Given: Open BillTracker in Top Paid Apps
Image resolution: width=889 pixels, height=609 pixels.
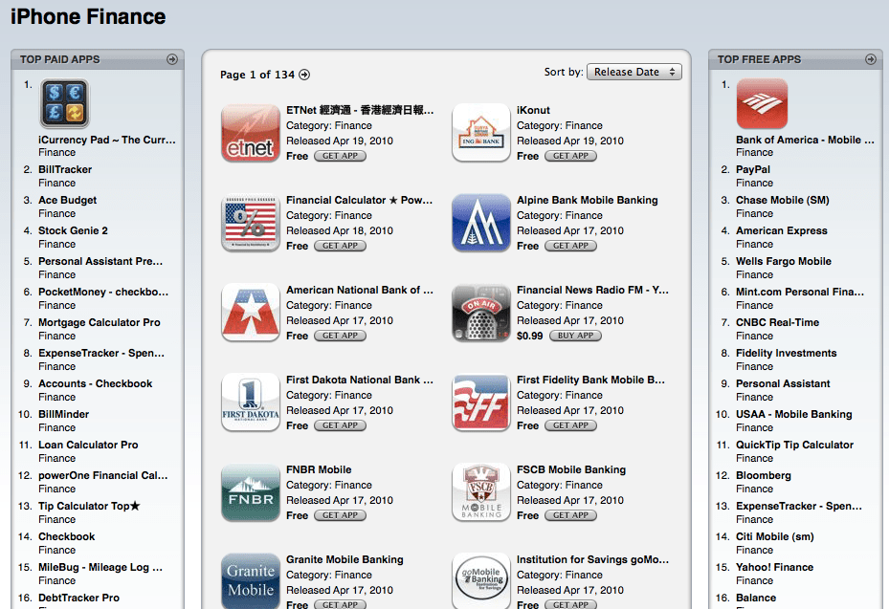Looking at the screenshot, I should click(65, 169).
